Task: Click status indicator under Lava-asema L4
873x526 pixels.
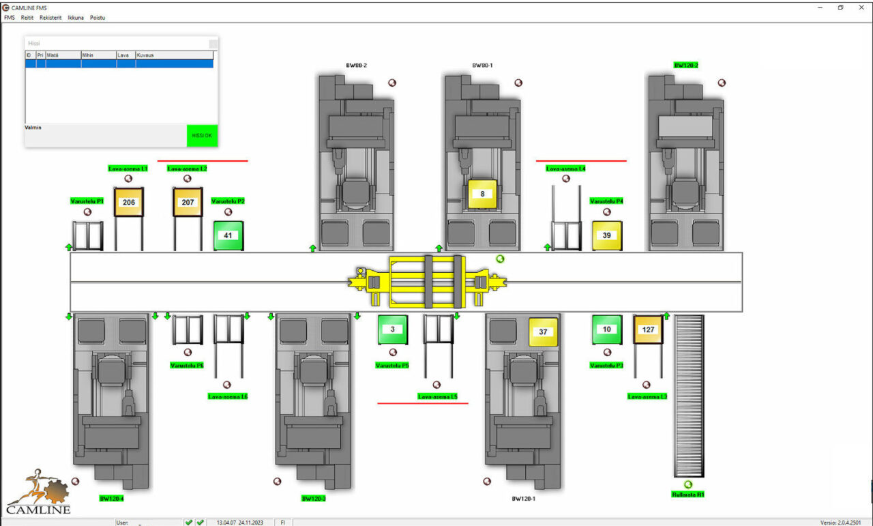Action: tap(566, 179)
